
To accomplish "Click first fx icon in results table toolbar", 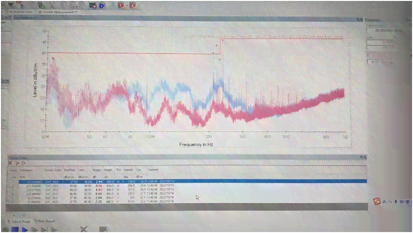I will point(18,163).
